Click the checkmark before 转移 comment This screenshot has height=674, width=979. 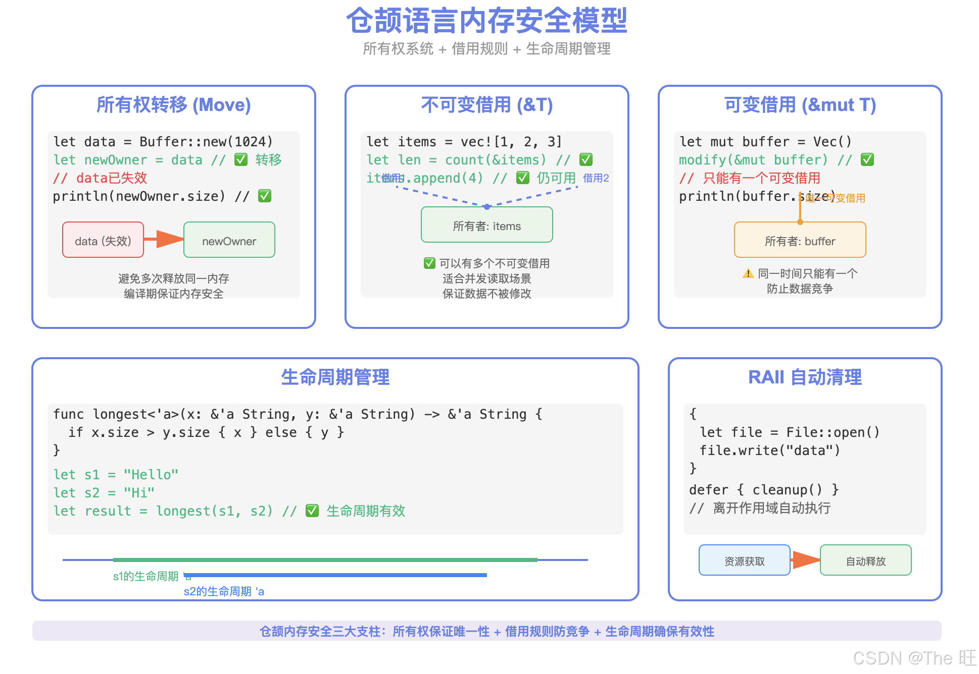point(241,160)
